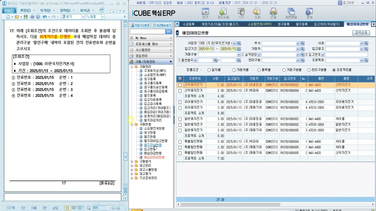Click the 거래처 lookup magnifier icon
376x211 pixels.
coord(303,49)
